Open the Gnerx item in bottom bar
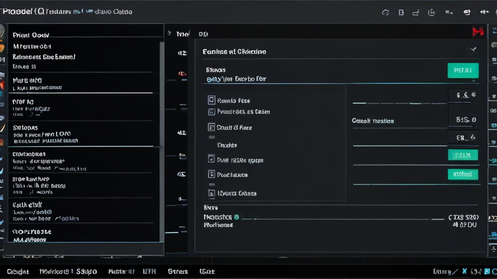The width and height of the screenshot is (497, 279). click(178, 272)
